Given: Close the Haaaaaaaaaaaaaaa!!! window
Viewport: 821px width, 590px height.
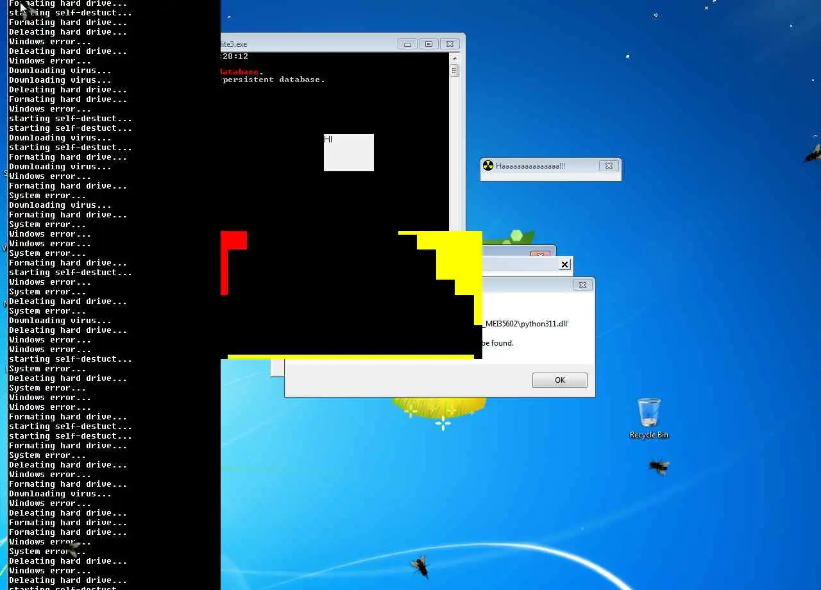Looking at the screenshot, I should click(x=609, y=165).
